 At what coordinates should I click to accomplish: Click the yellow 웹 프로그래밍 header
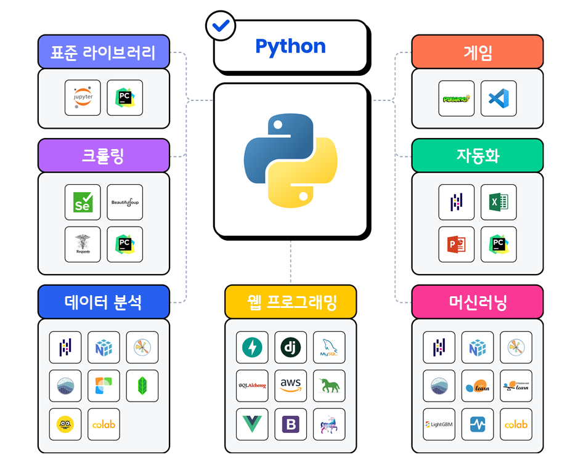pyautogui.click(x=291, y=302)
